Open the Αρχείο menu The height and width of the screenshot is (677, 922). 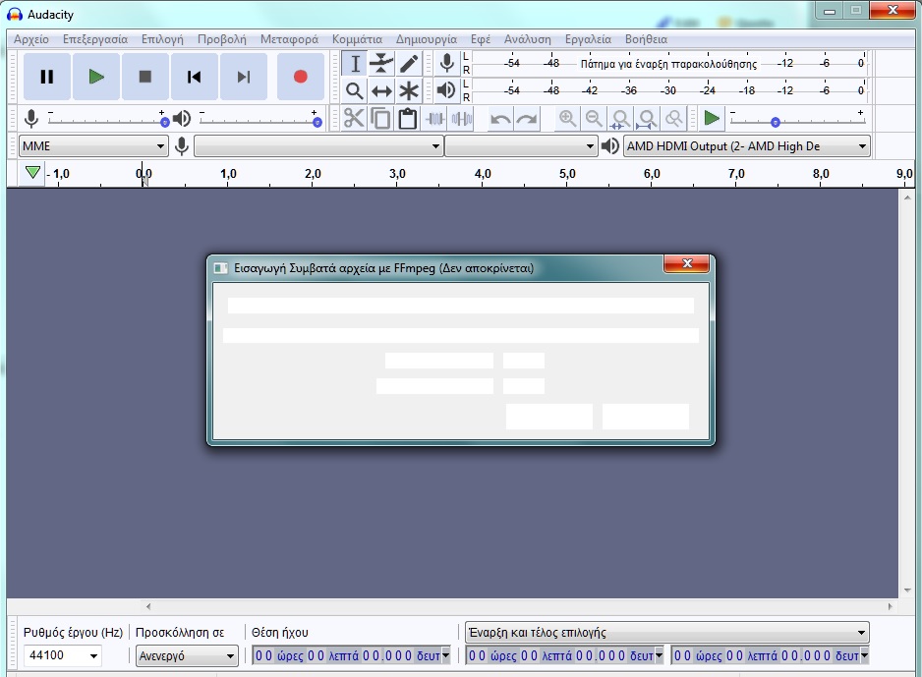pos(31,39)
